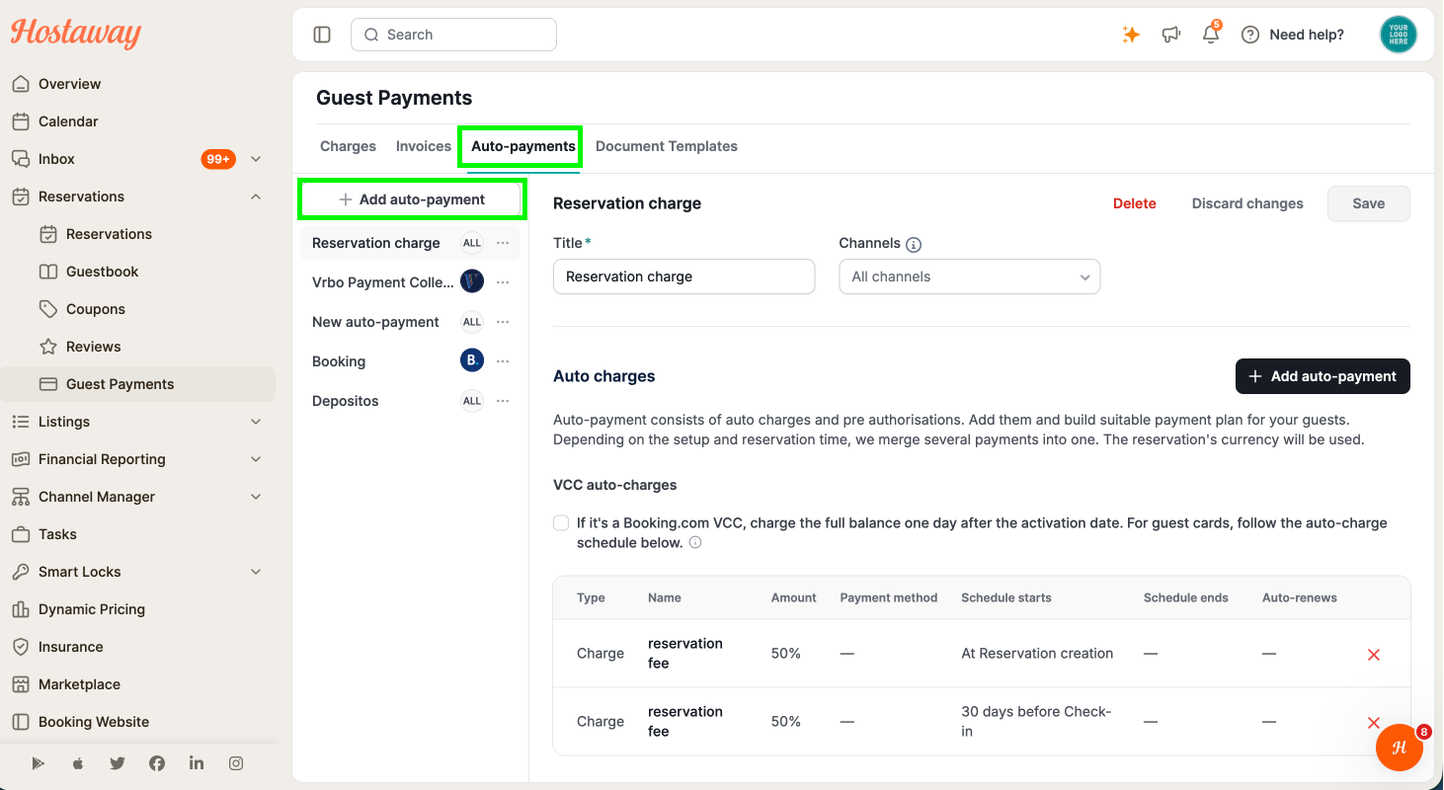Click Add auto-payment above the list

click(412, 199)
